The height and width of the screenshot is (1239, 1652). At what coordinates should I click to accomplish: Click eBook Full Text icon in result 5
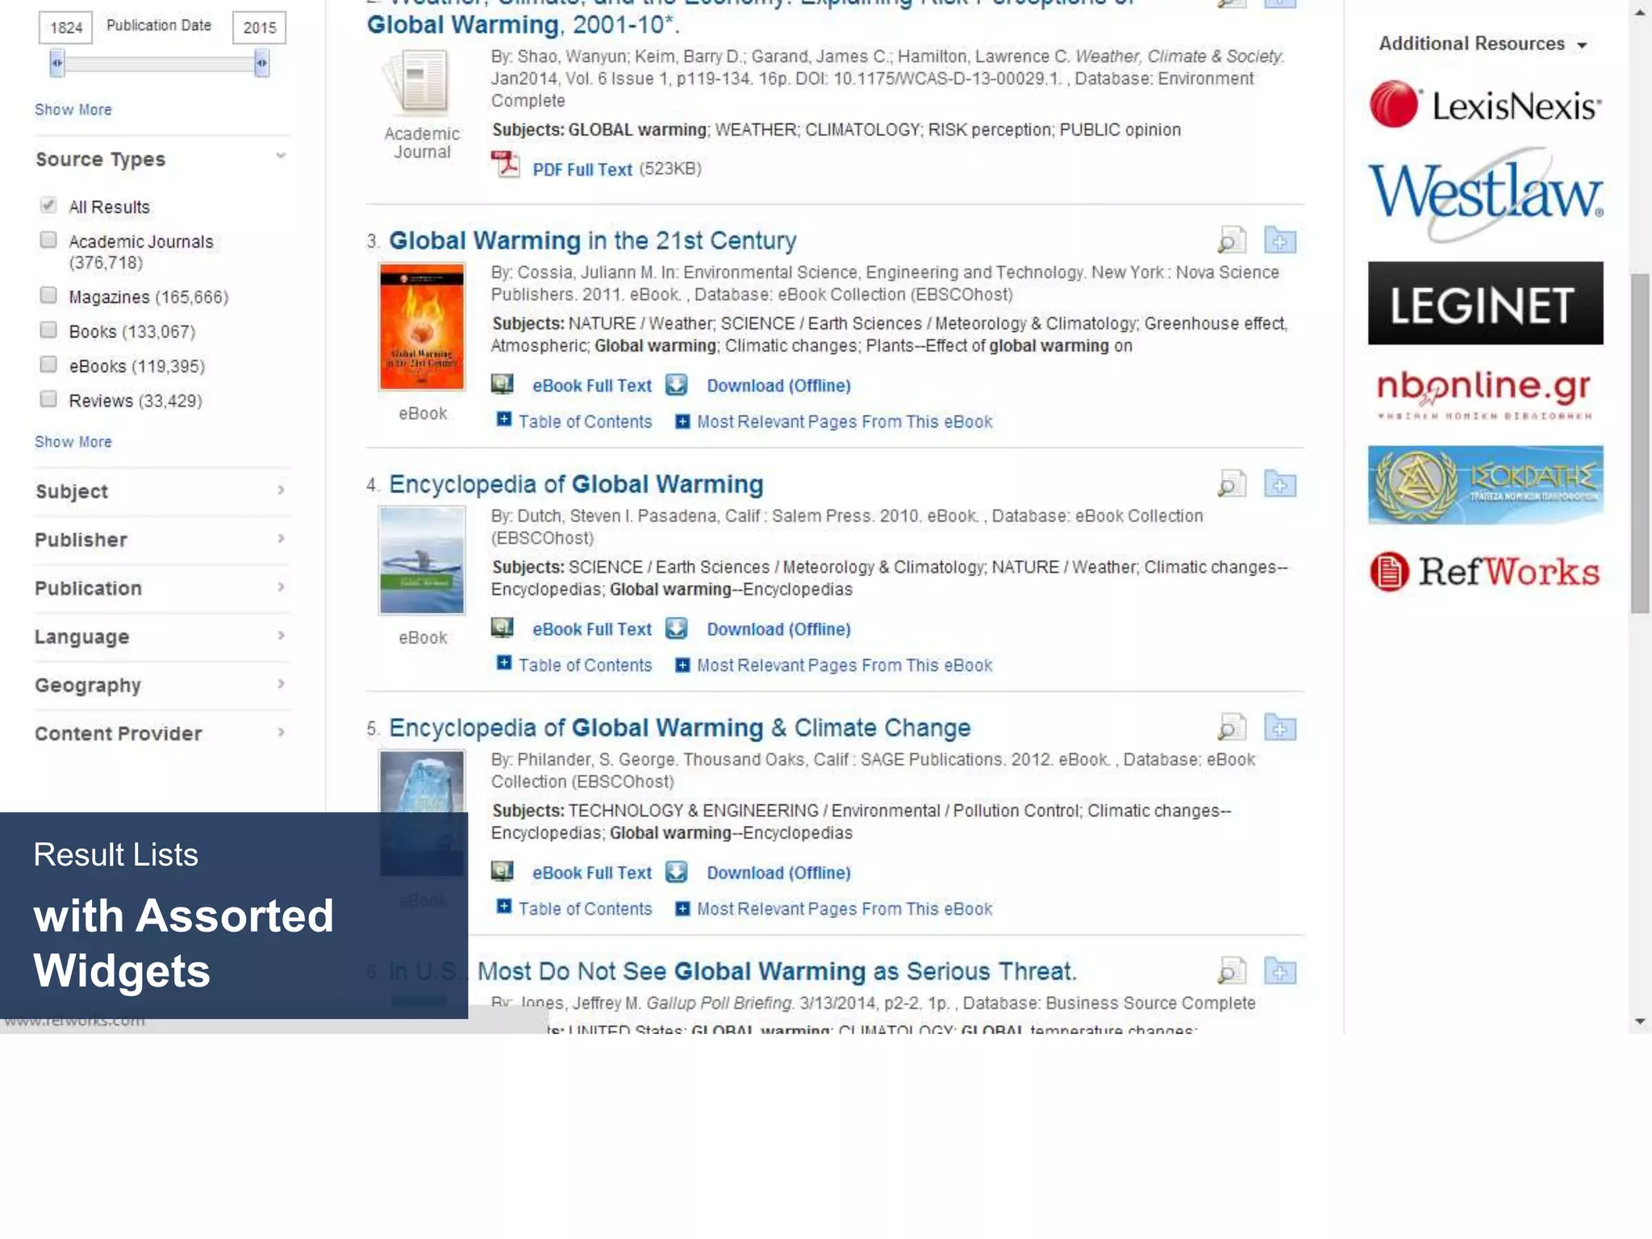(503, 872)
